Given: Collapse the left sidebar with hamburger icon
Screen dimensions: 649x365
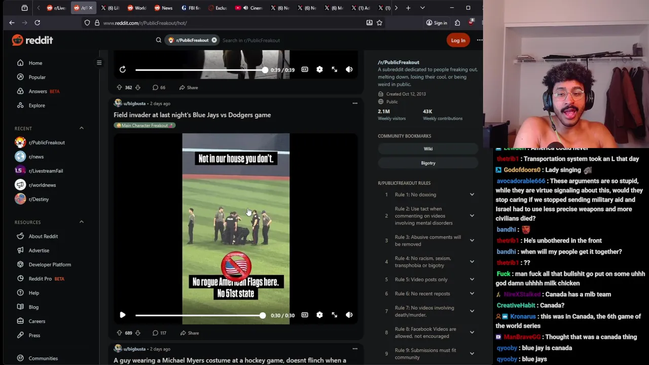Looking at the screenshot, I should coord(99,63).
